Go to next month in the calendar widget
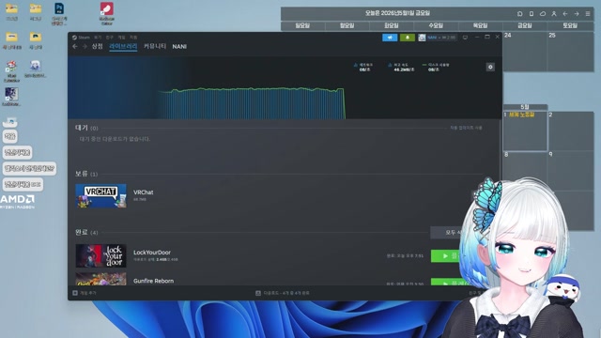The height and width of the screenshot is (338, 601). coord(577,14)
